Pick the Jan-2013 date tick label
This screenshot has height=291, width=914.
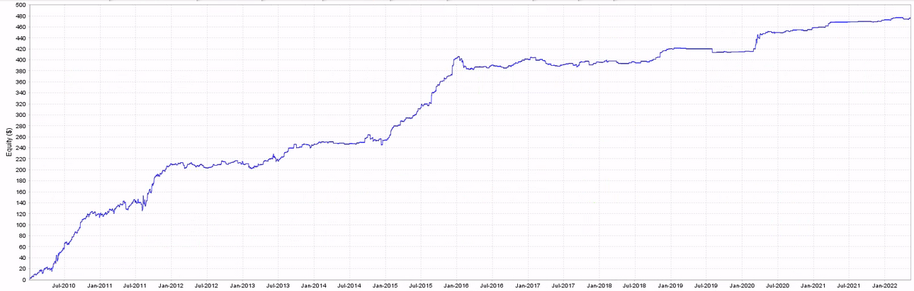(x=243, y=286)
